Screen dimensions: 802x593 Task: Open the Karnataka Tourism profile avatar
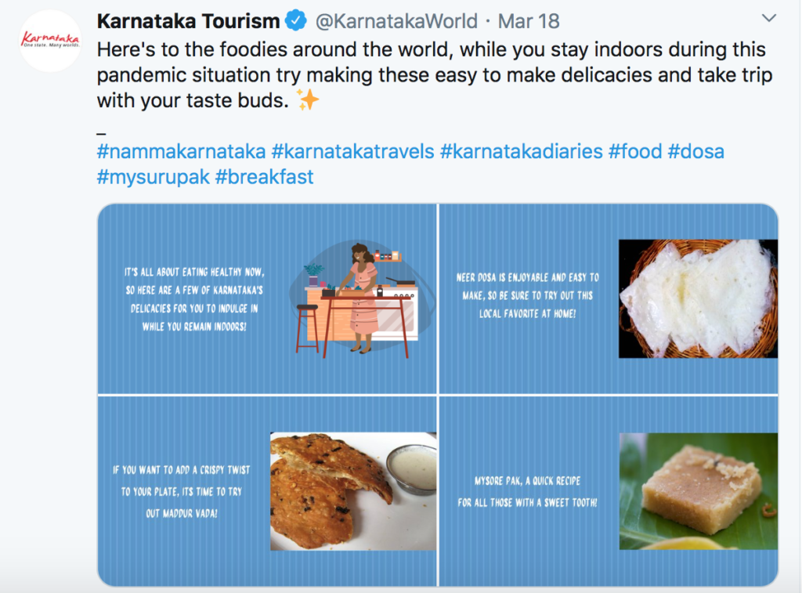pyautogui.click(x=50, y=41)
